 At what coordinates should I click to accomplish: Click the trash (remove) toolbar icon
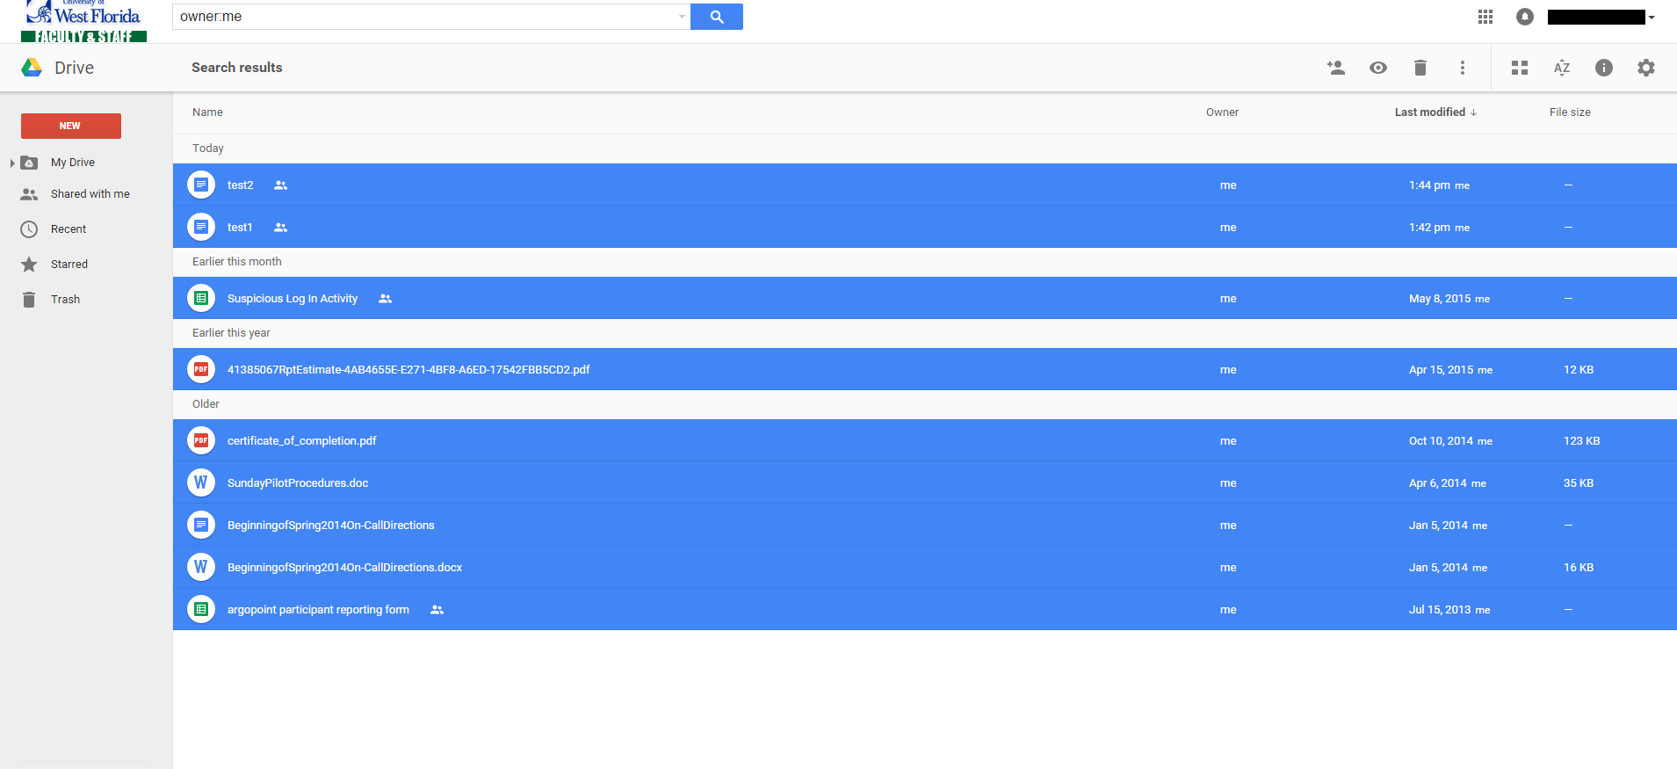(1420, 68)
